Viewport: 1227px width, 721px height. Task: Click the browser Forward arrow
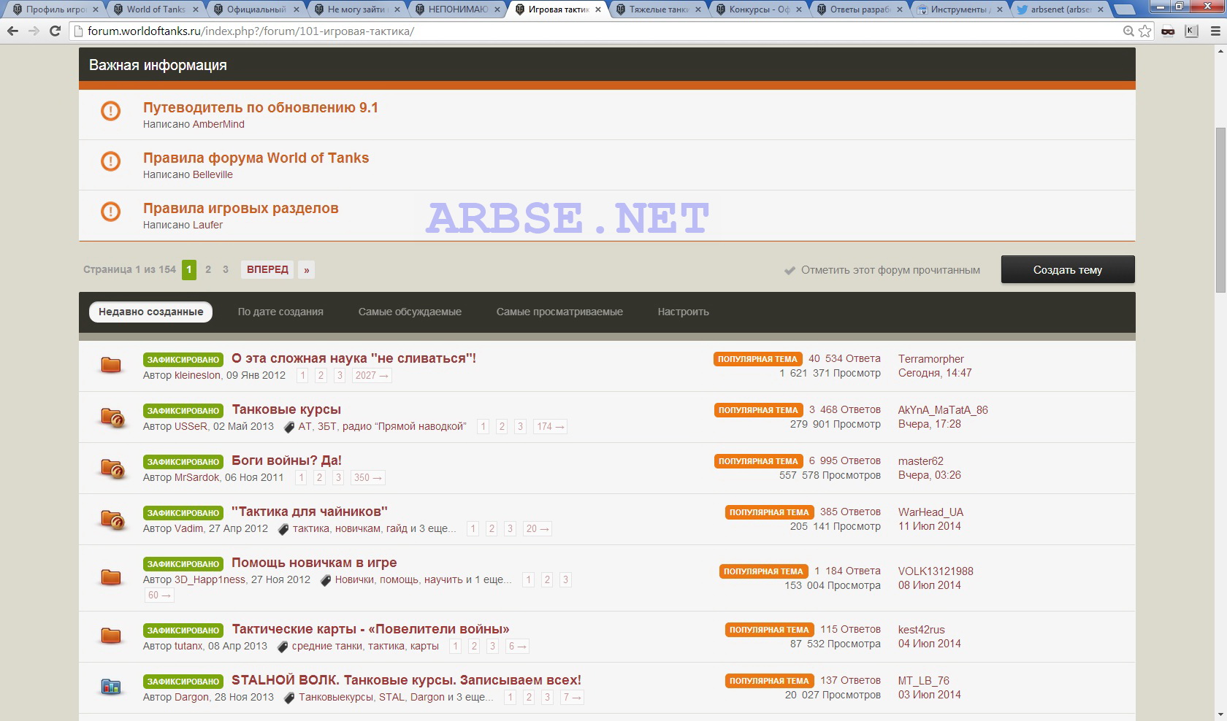tap(34, 31)
